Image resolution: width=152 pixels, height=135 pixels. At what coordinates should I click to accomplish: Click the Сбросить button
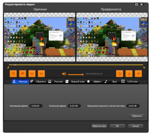tap(137, 116)
